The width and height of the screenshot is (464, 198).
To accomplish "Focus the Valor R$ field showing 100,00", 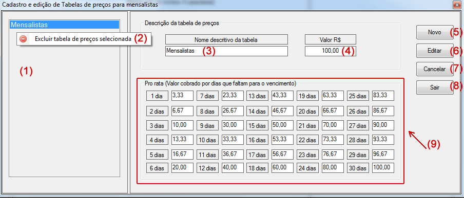I will [x=330, y=51].
